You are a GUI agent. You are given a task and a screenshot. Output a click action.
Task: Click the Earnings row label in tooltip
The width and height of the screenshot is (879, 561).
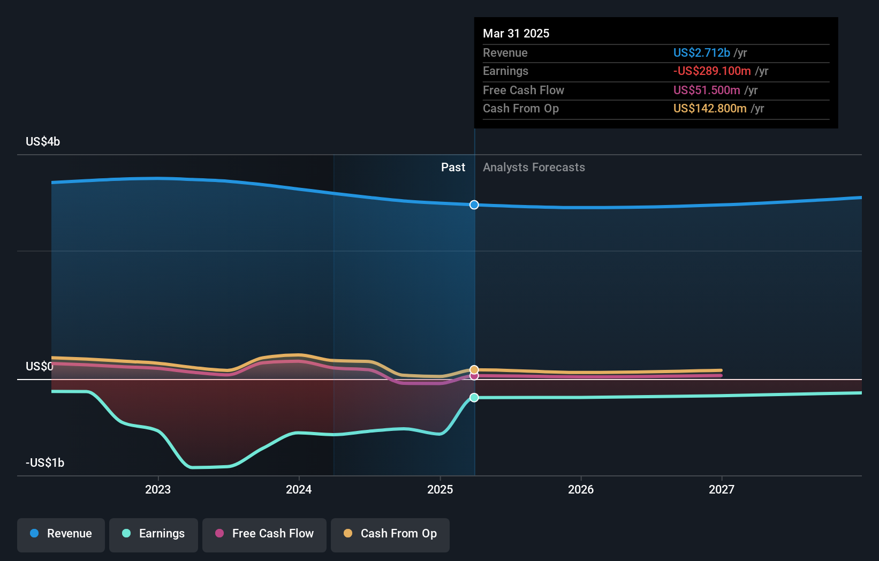point(505,71)
